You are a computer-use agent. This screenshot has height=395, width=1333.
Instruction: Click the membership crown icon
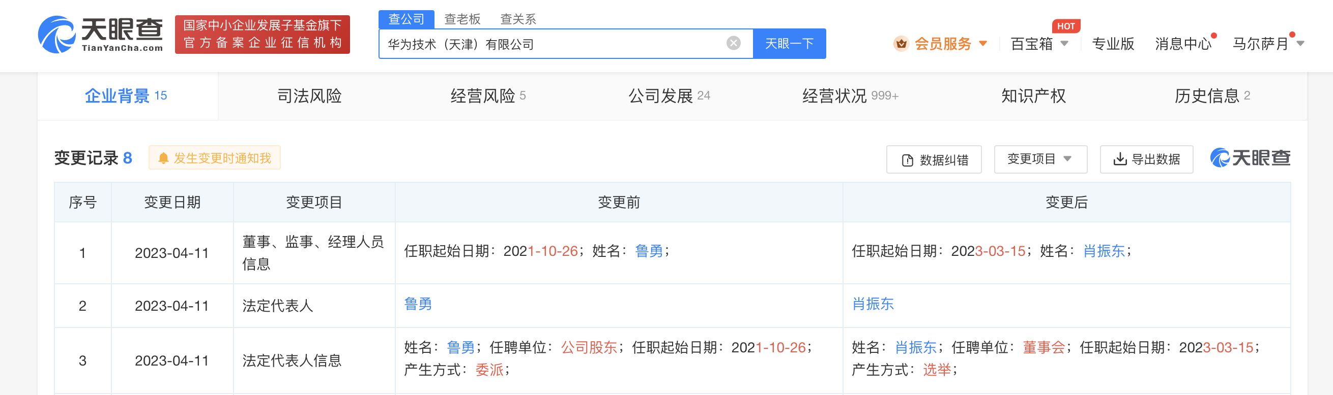(x=901, y=44)
